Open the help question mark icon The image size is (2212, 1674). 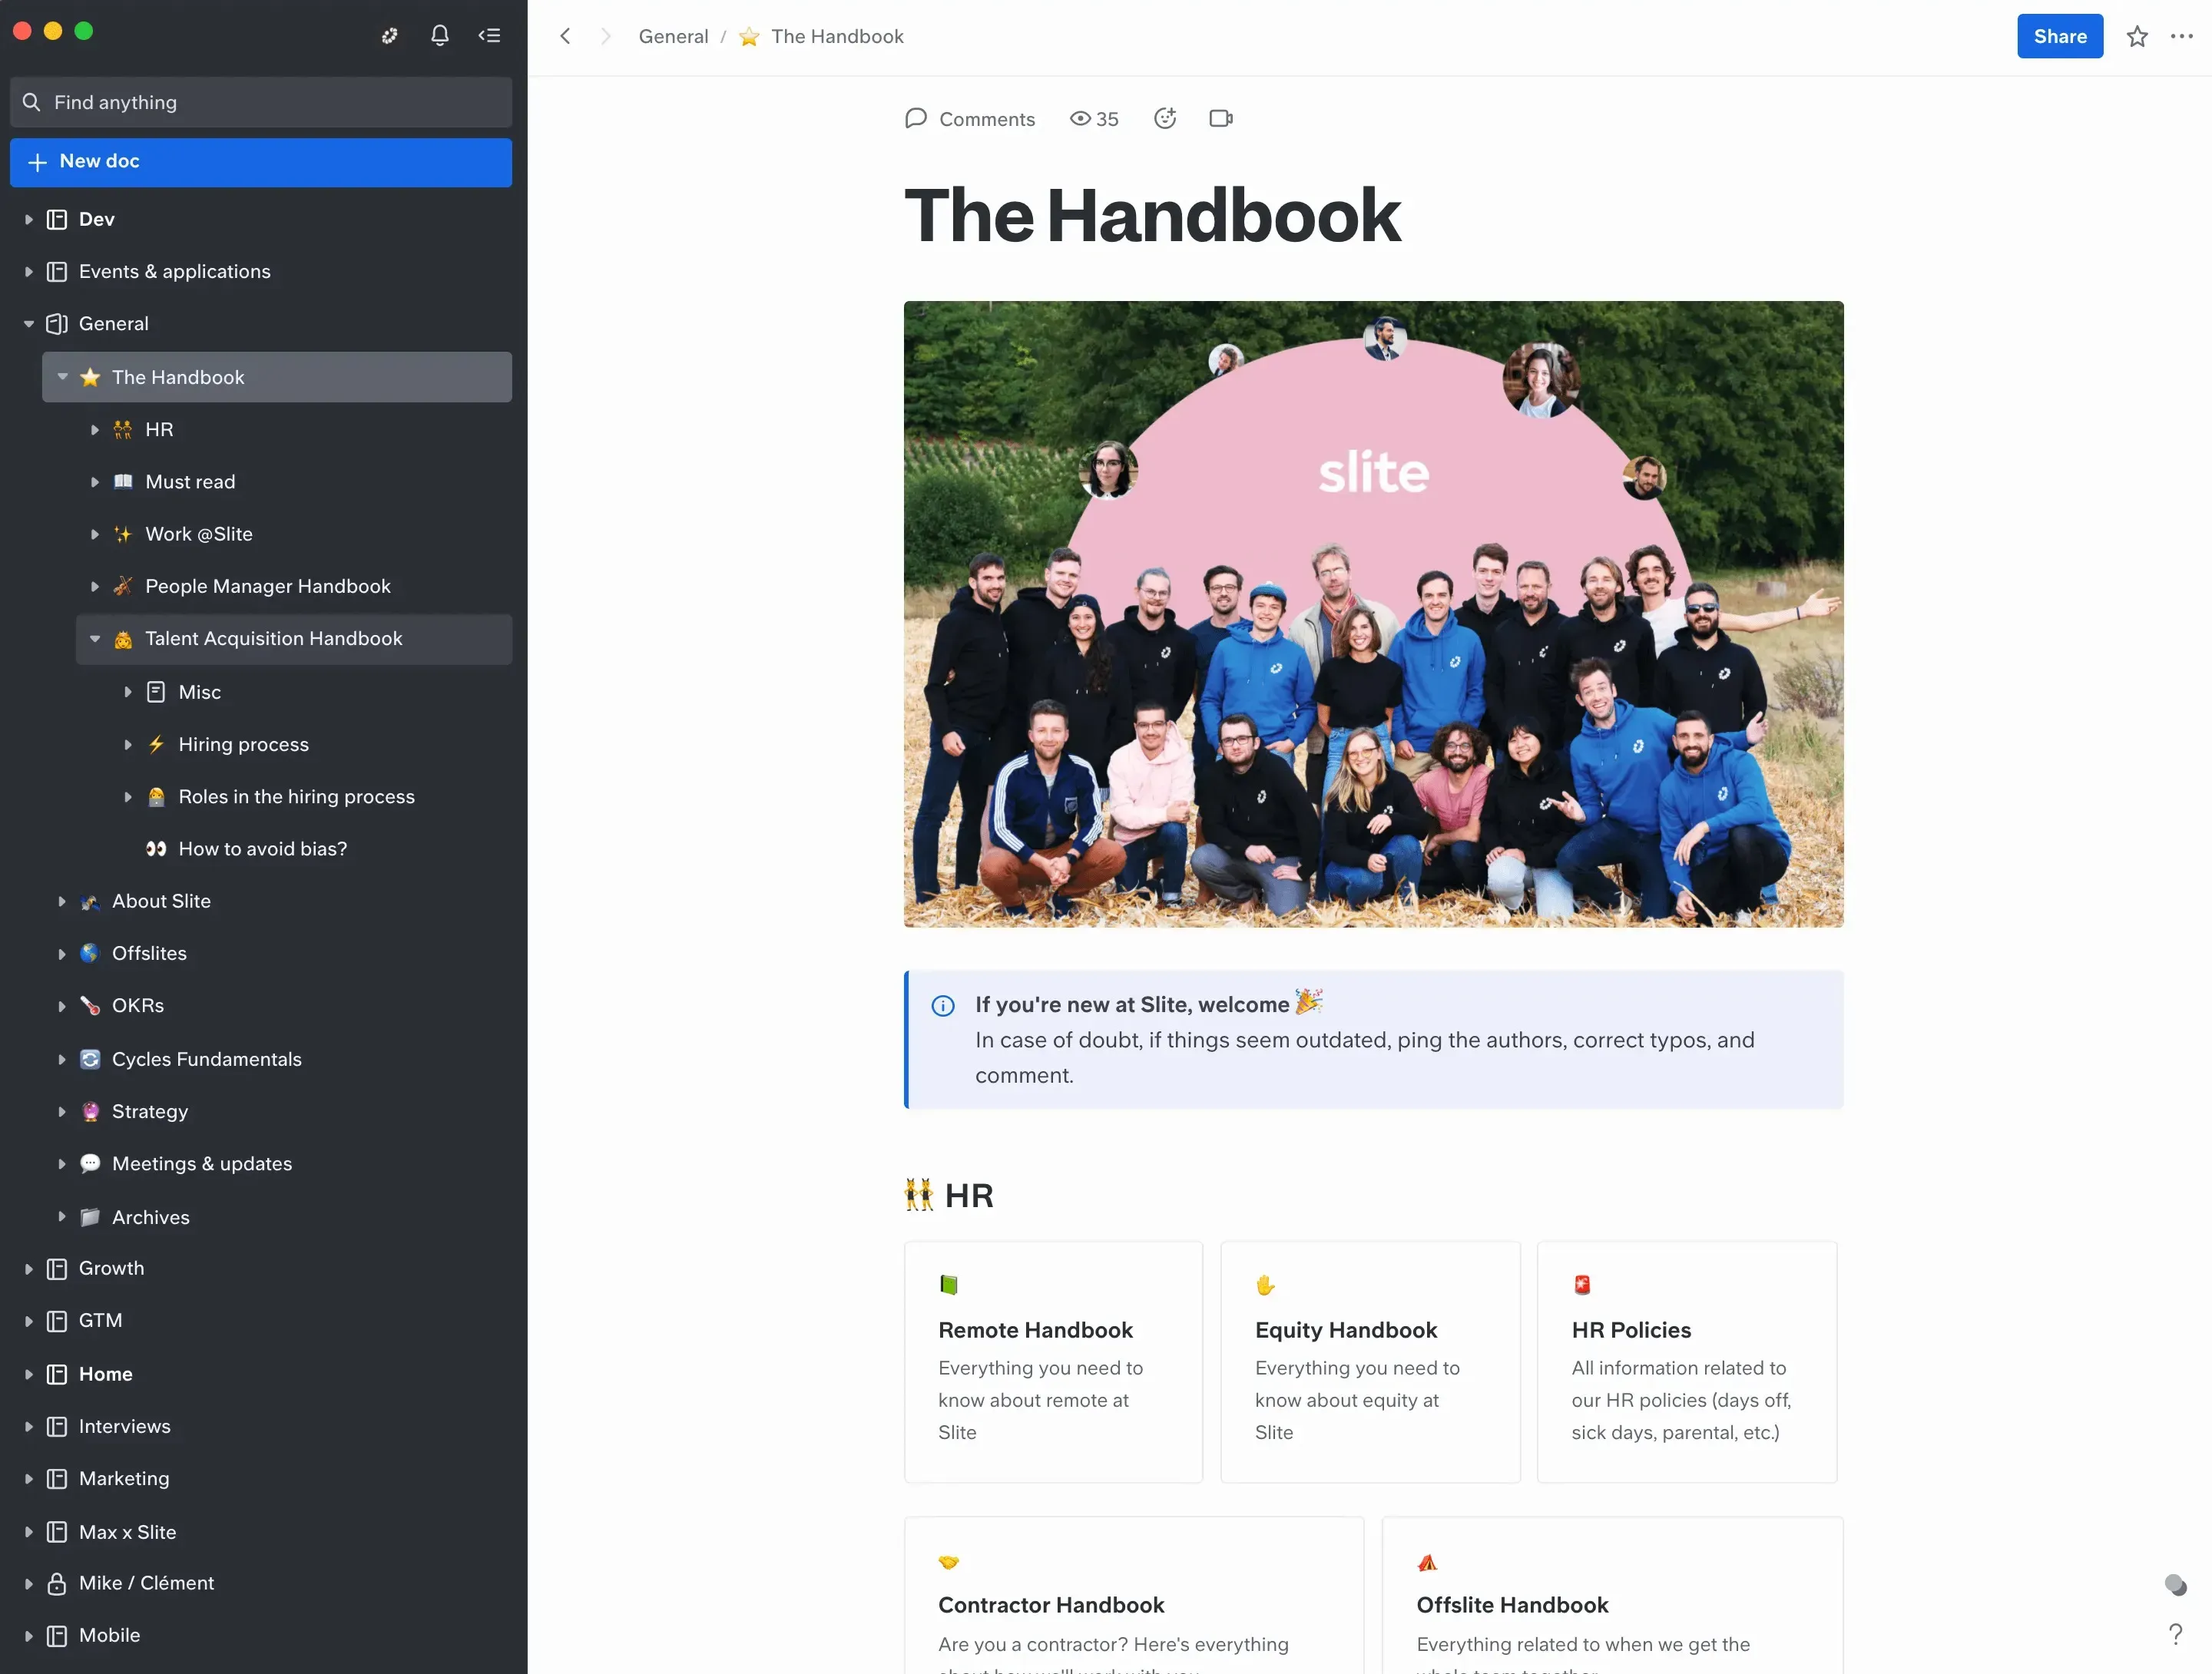[2175, 1634]
